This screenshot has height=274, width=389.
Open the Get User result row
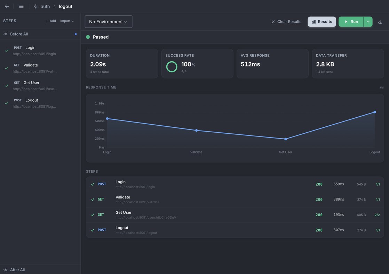235,215
